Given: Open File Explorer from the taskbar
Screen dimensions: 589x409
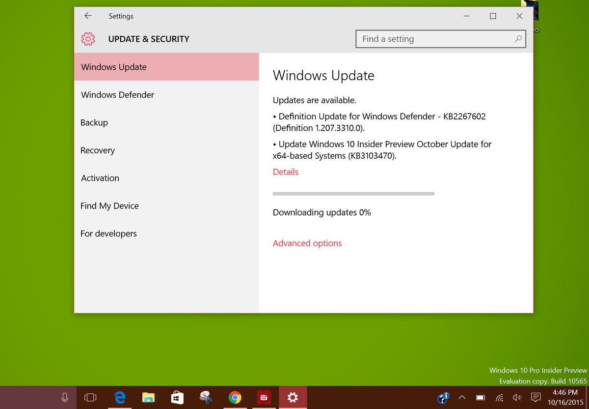Looking at the screenshot, I should [148, 397].
